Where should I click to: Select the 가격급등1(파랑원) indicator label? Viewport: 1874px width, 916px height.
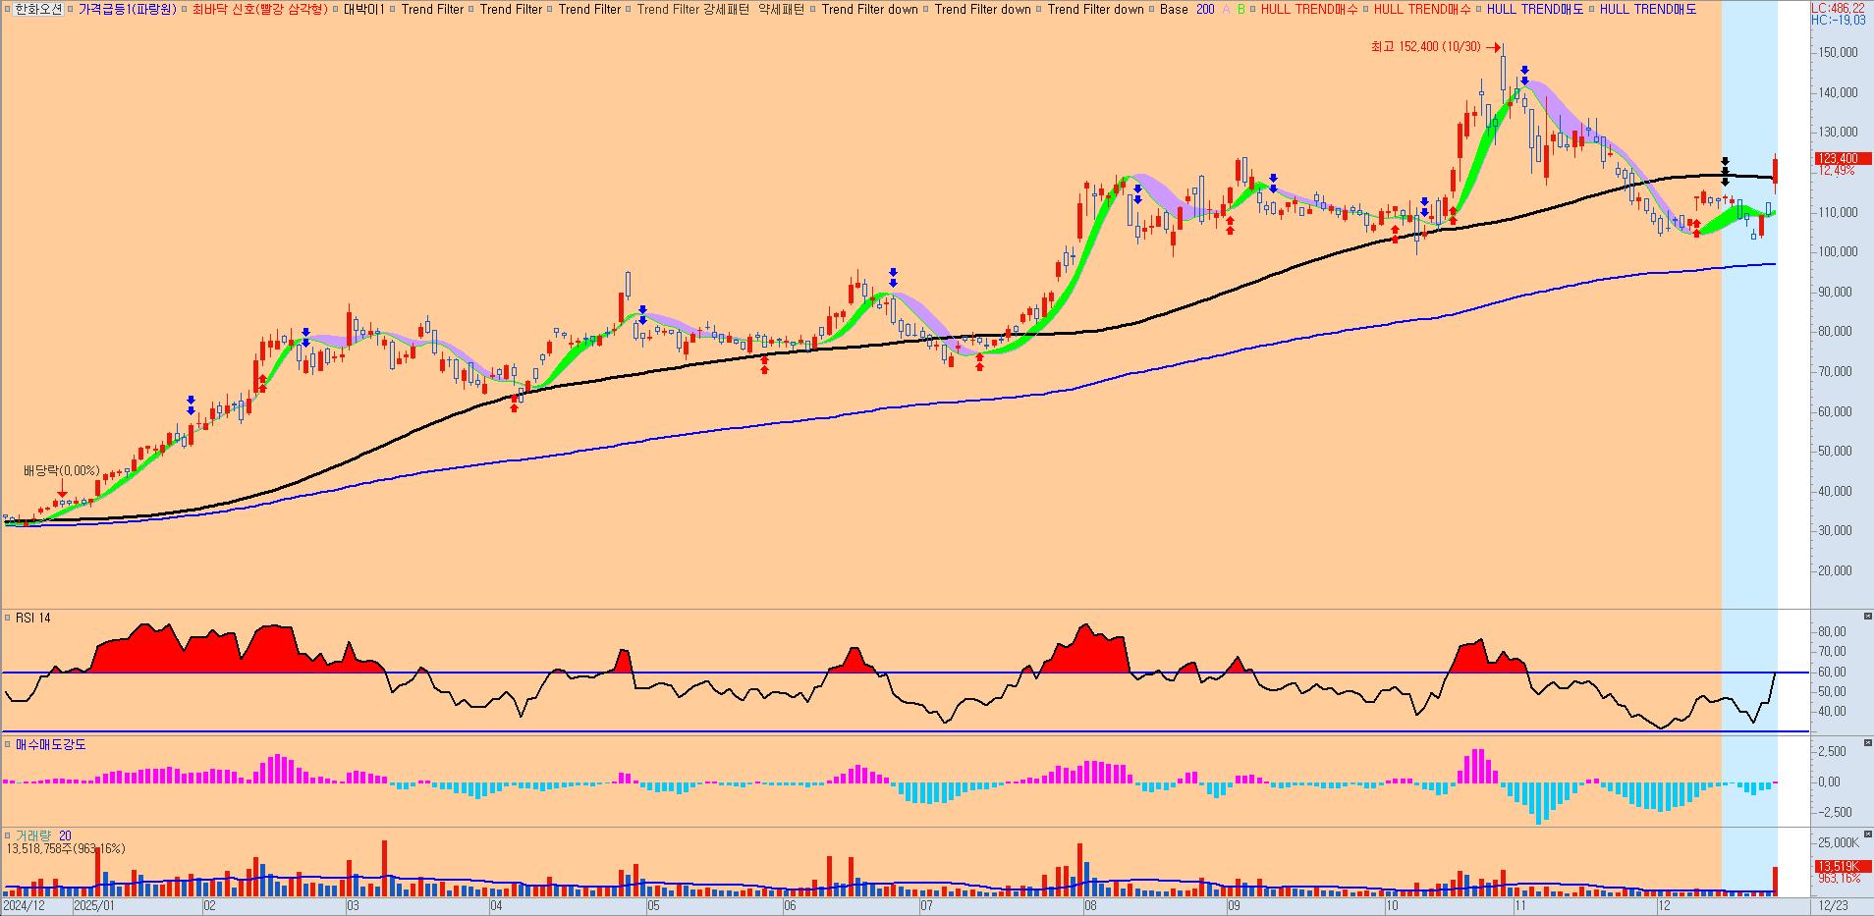[x=127, y=9]
